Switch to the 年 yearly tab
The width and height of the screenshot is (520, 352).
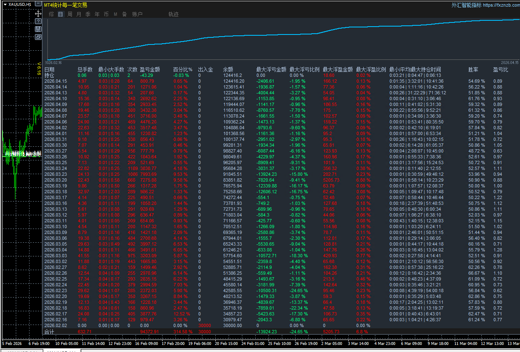[x=97, y=14]
